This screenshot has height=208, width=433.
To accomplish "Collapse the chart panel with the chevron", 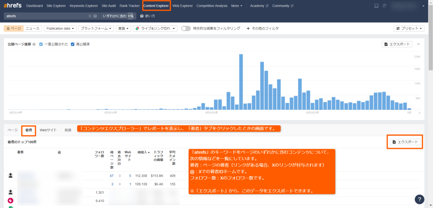I will [x=418, y=44].
